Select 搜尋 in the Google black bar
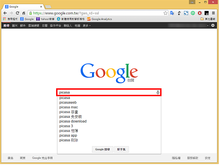This screenshot has width=219, height=165. pos(6,26)
